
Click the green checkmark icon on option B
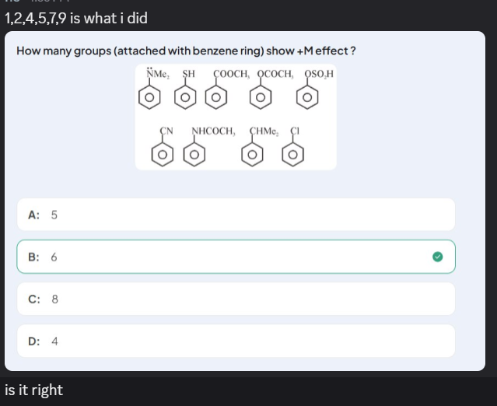point(437,257)
